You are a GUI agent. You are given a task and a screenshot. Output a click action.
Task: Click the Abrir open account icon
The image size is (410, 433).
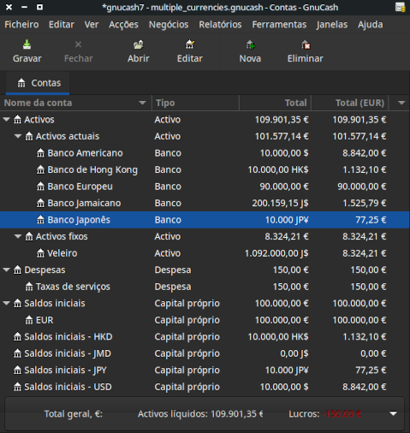[x=139, y=44]
